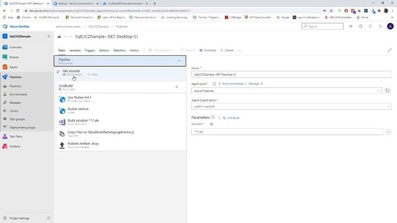Select the Use NuGet 4.4.1 task
397x223 pixels.
pyautogui.click(x=121, y=99)
